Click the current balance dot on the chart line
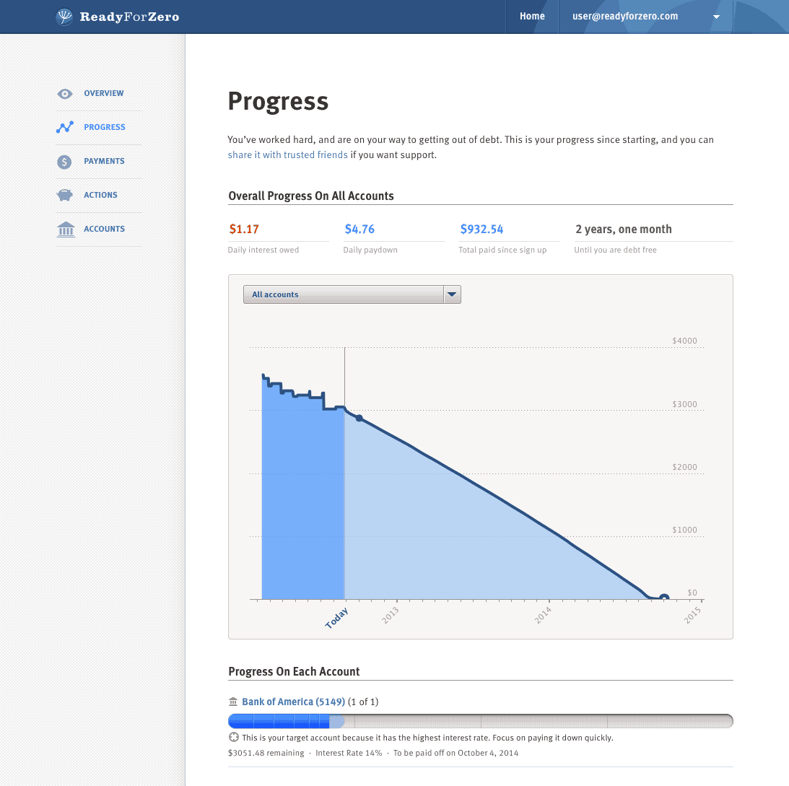Viewport: 789px width, 786px height. click(359, 418)
